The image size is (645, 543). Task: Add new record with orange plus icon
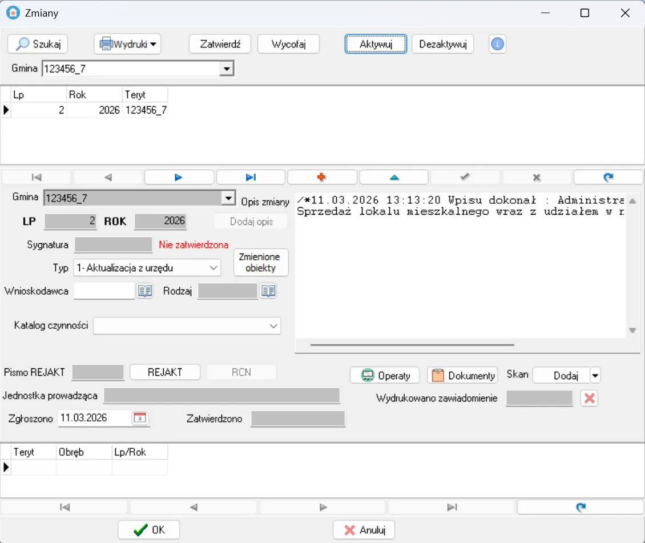pyautogui.click(x=322, y=178)
